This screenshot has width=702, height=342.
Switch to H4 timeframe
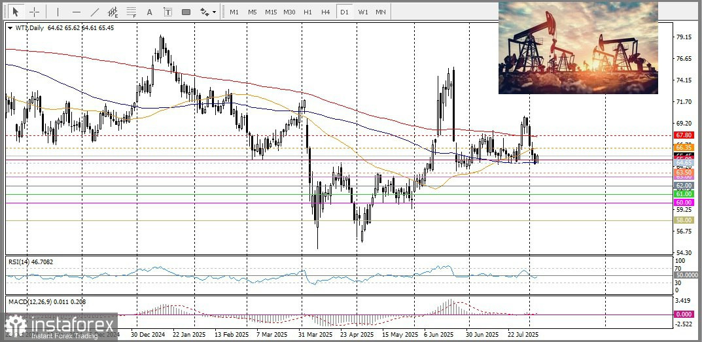[326, 12]
